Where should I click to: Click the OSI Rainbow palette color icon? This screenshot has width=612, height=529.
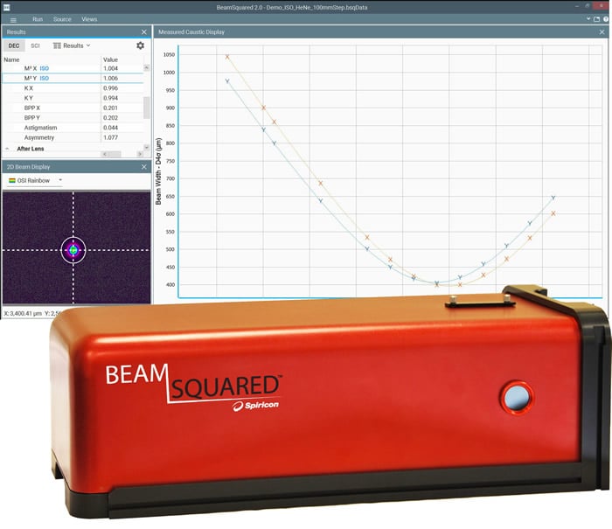(x=11, y=180)
